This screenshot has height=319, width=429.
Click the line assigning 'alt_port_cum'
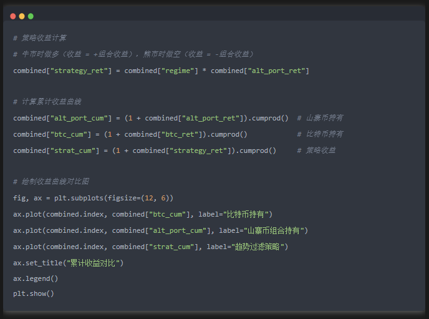tap(151, 118)
